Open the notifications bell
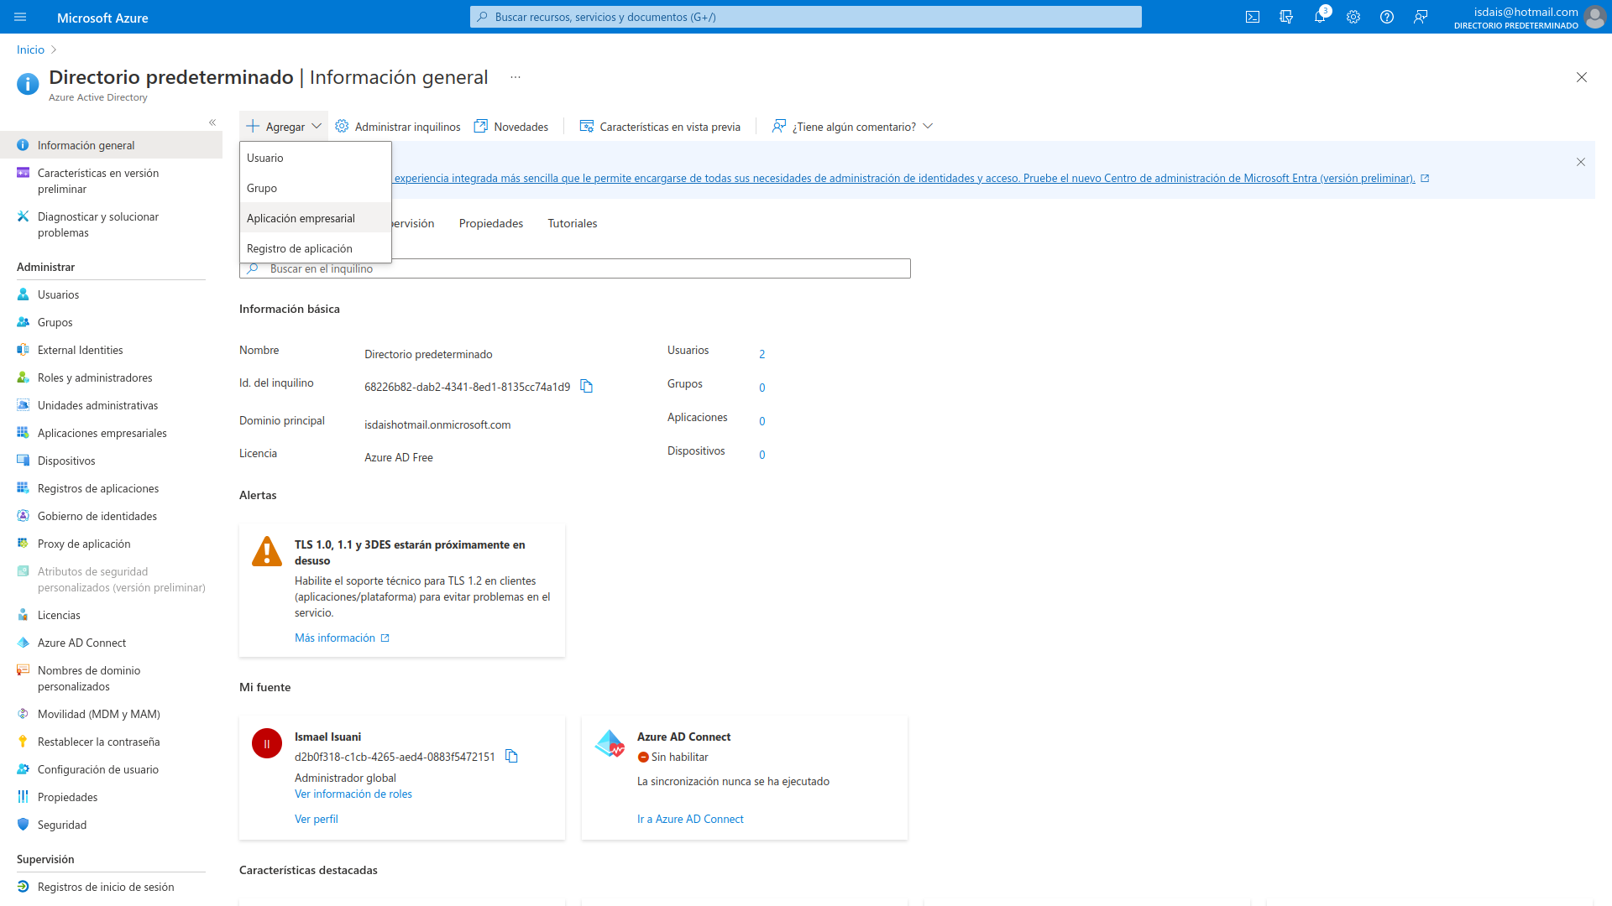This screenshot has height=906, width=1612. tap(1320, 17)
